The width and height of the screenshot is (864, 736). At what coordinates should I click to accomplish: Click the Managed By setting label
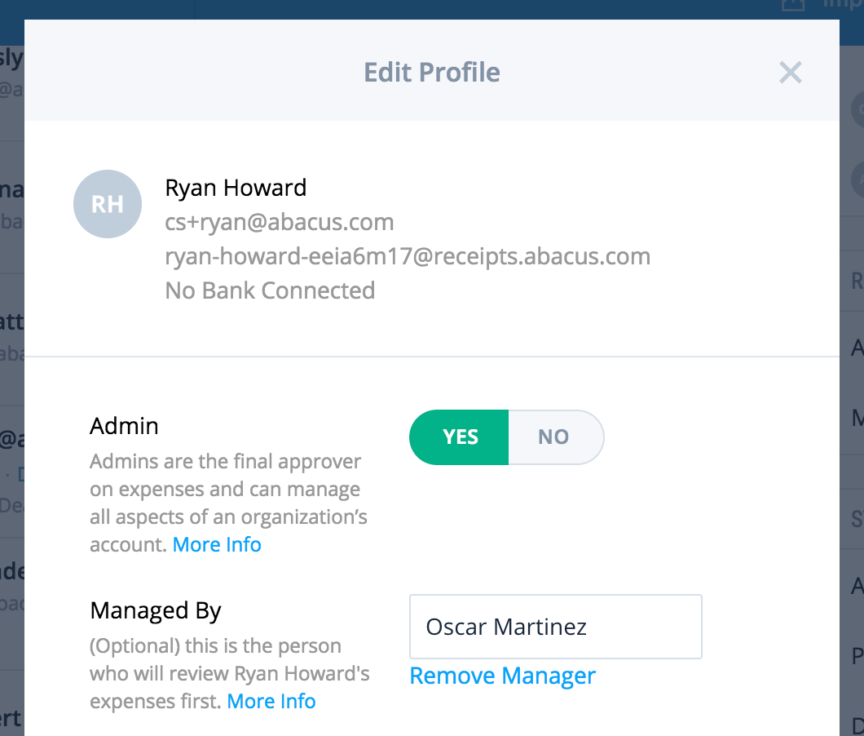(x=156, y=610)
